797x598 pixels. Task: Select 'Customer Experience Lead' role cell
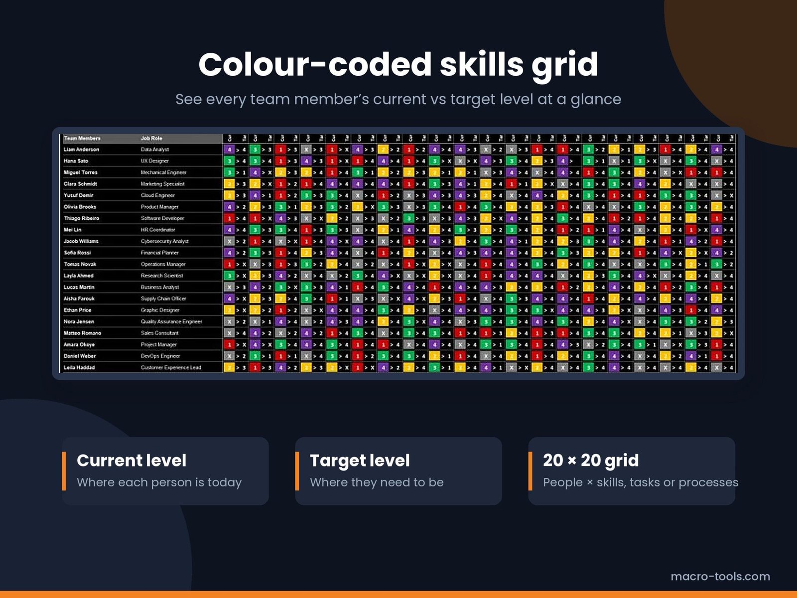(171, 367)
